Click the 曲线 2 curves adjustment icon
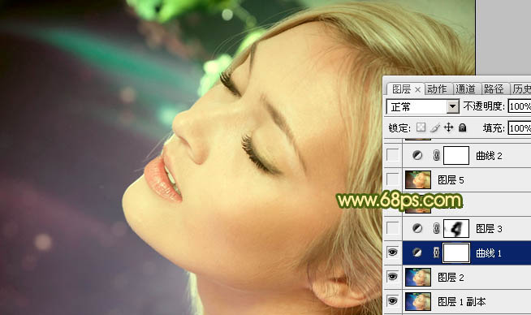Screen dimensions: 531x315 pos(417,155)
